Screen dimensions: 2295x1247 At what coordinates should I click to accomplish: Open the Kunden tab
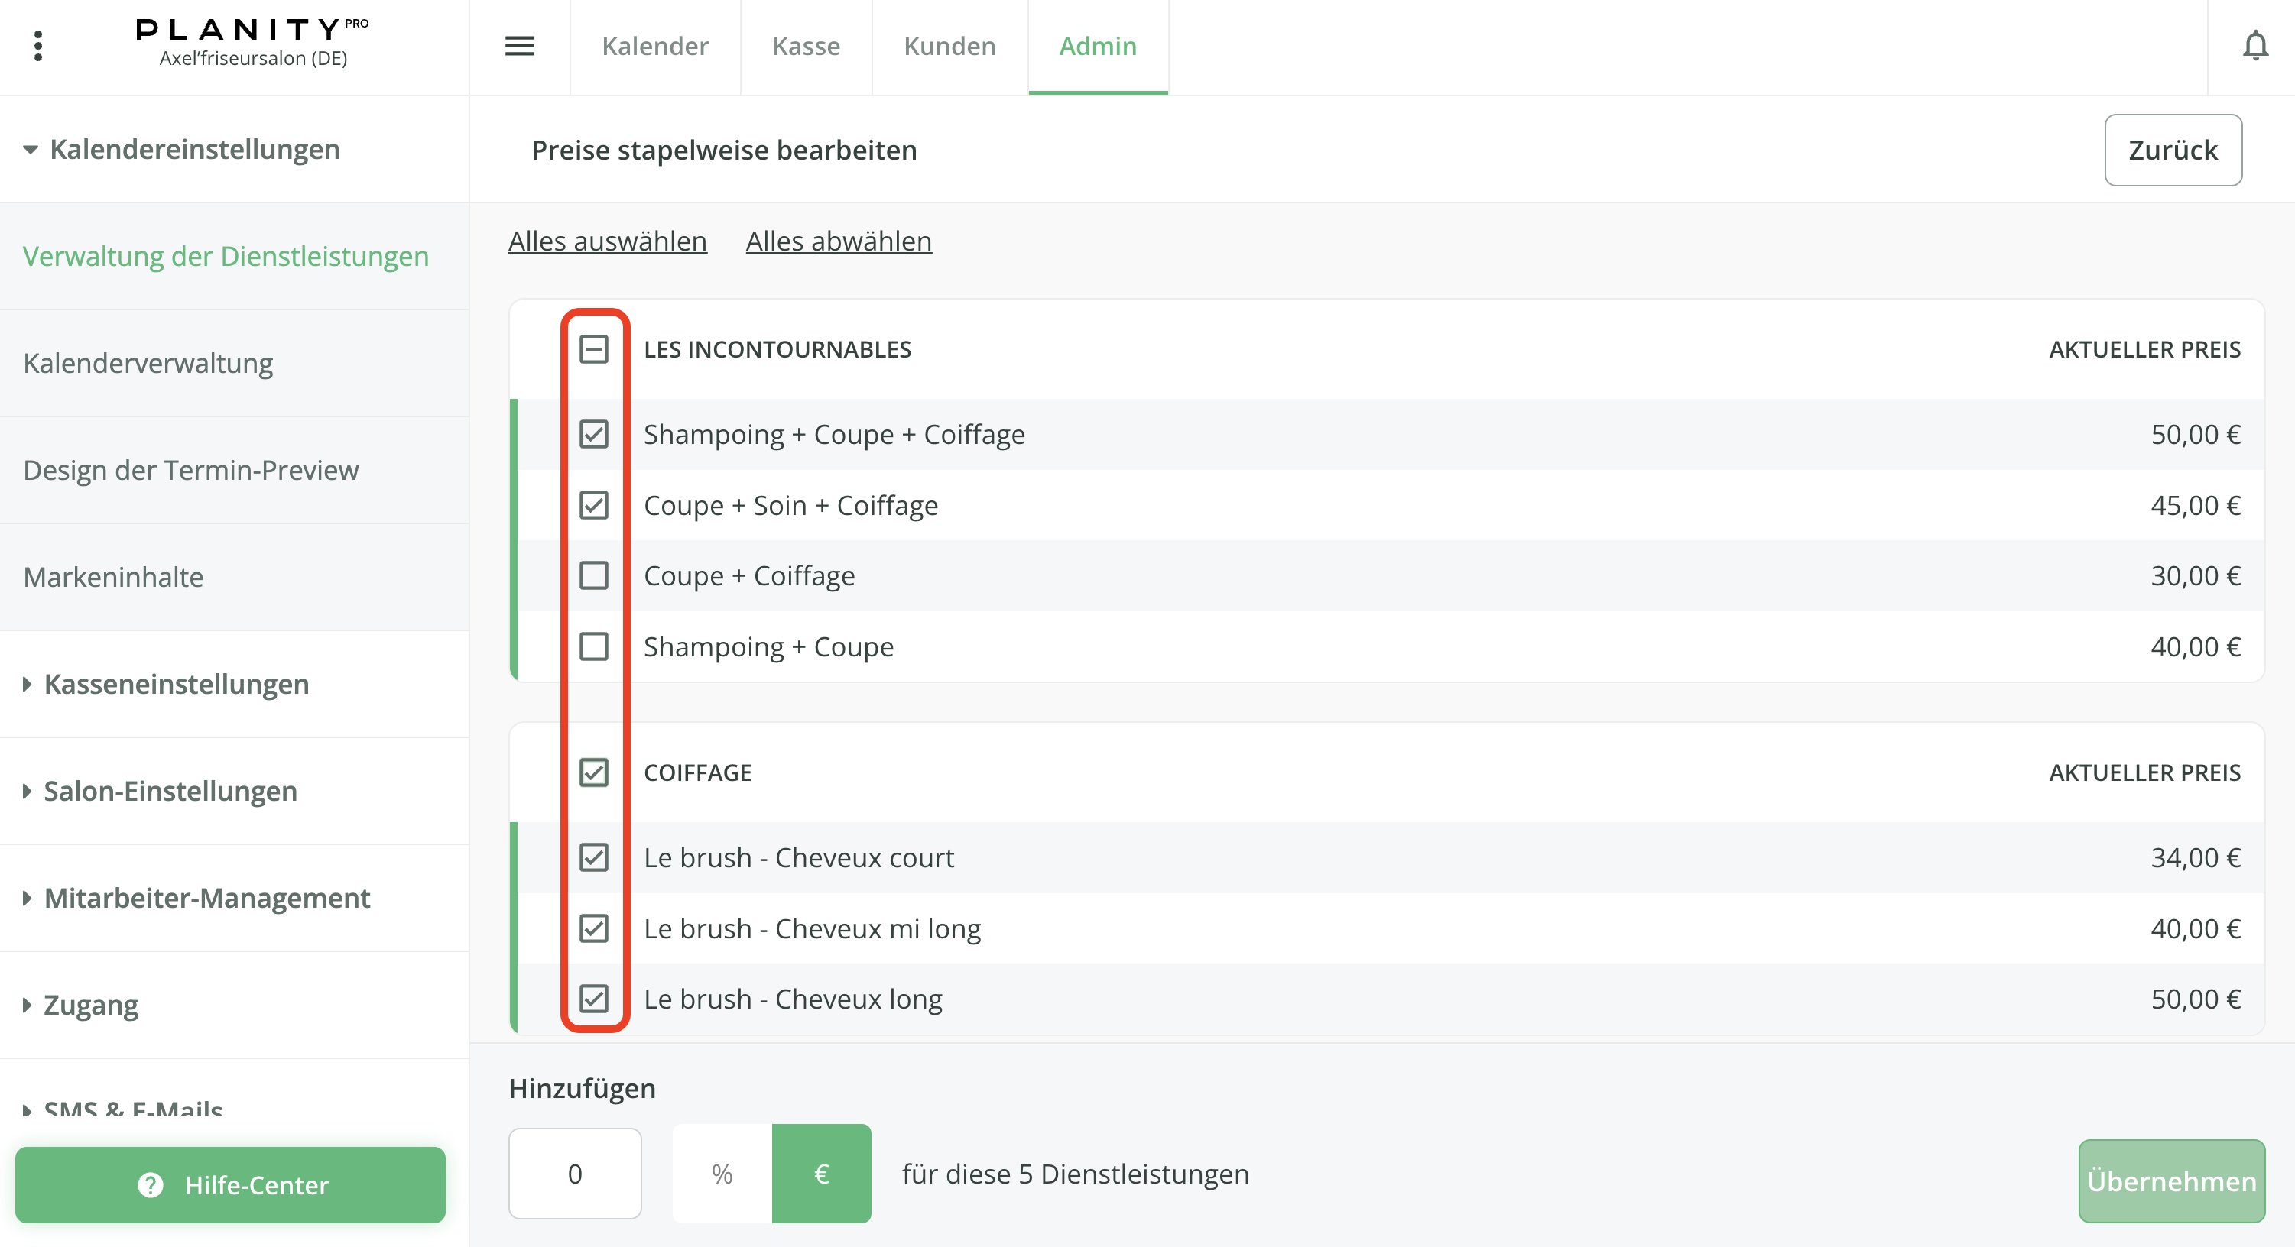949,45
